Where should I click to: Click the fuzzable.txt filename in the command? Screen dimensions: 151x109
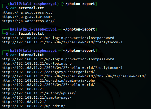coord(31,33)
